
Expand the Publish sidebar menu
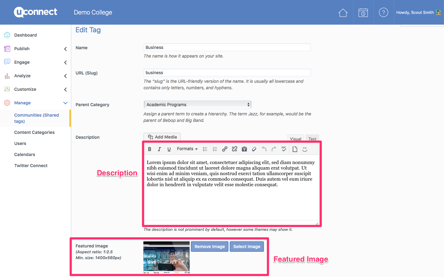(35, 49)
